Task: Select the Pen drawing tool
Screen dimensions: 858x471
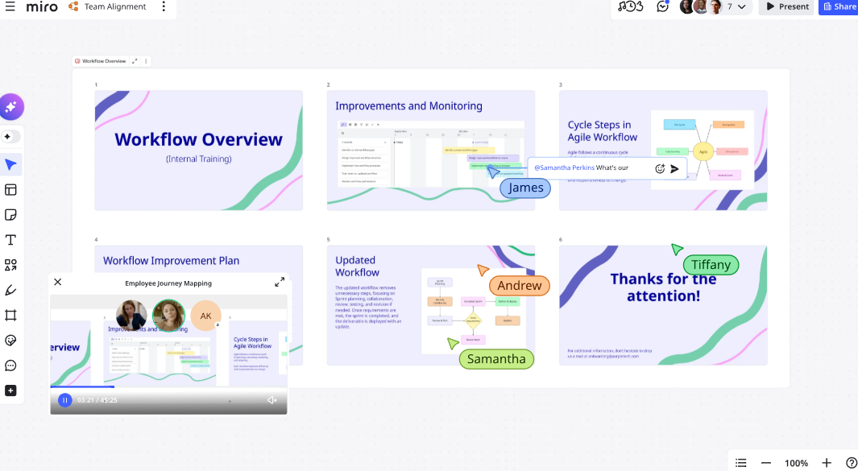Action: click(11, 291)
